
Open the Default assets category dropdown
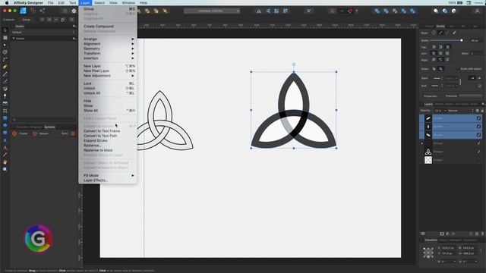pyautogui.click(x=44, y=32)
